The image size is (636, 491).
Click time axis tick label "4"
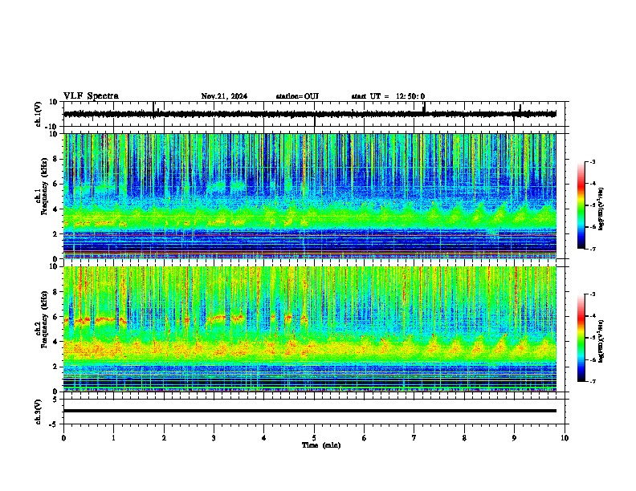[264, 438]
